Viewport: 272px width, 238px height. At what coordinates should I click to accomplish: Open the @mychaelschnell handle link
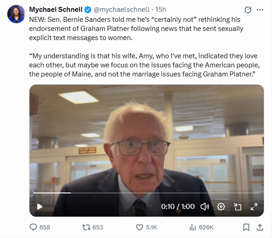(x=121, y=10)
